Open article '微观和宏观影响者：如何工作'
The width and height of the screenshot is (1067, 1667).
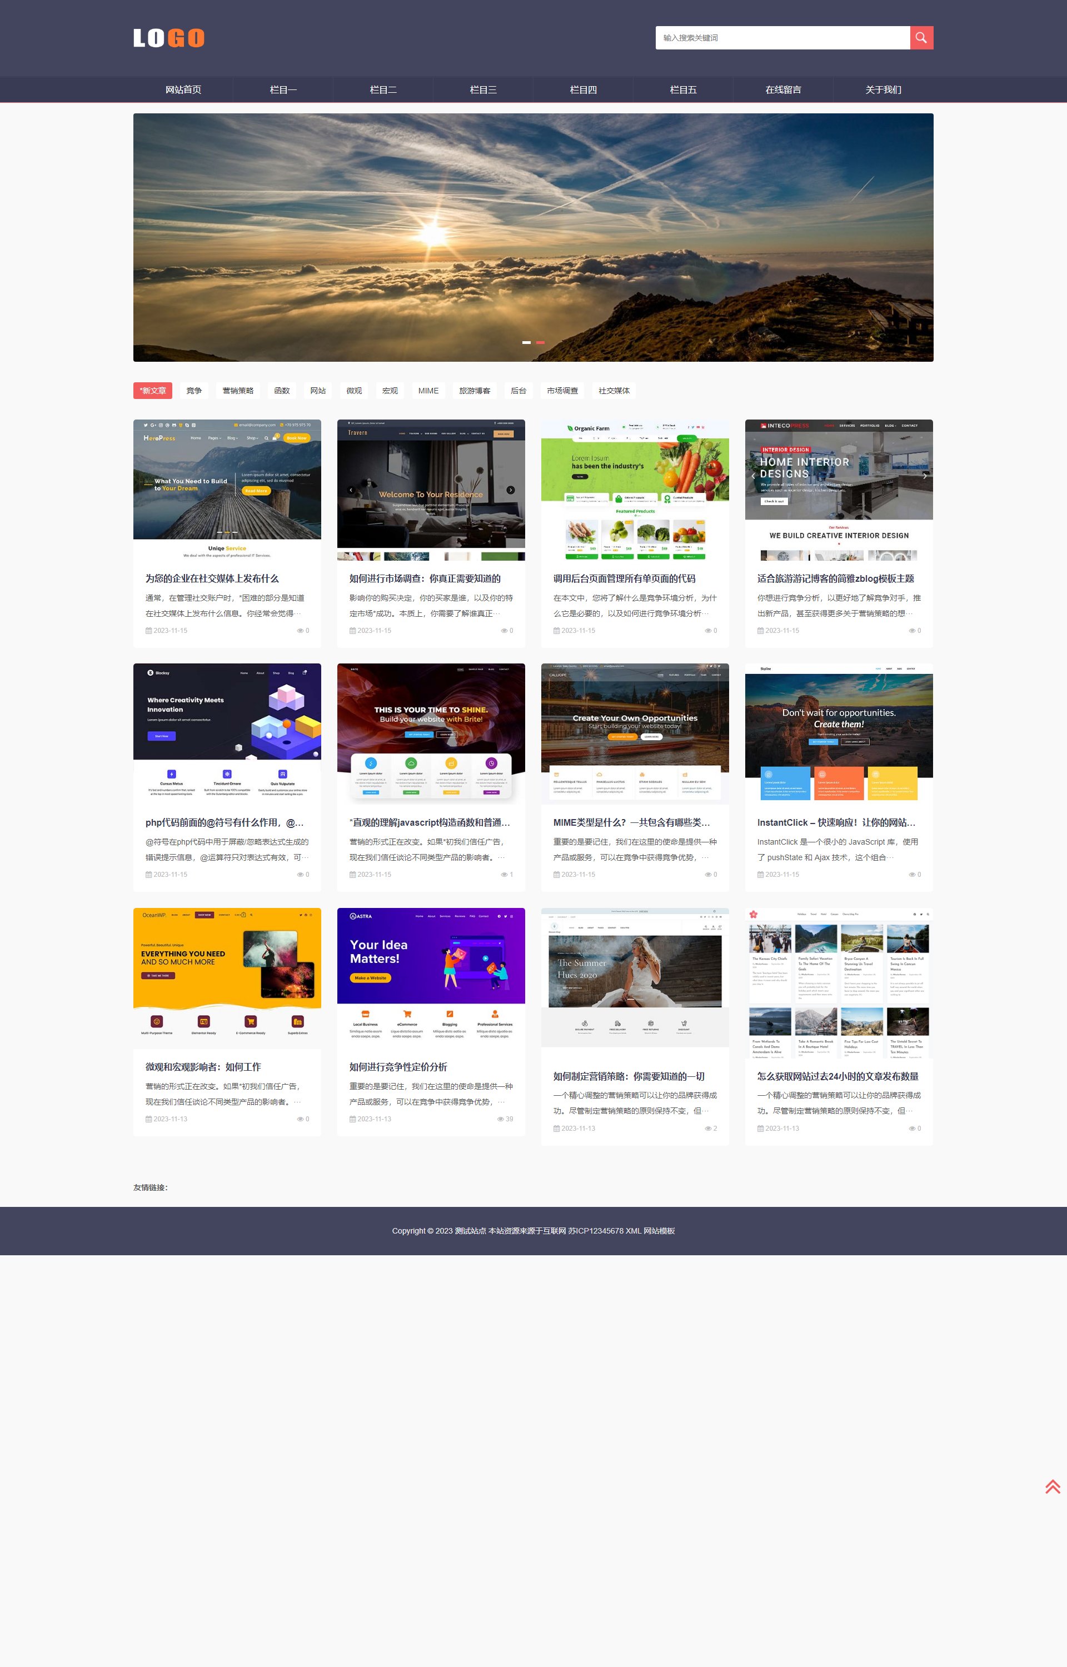(203, 1066)
